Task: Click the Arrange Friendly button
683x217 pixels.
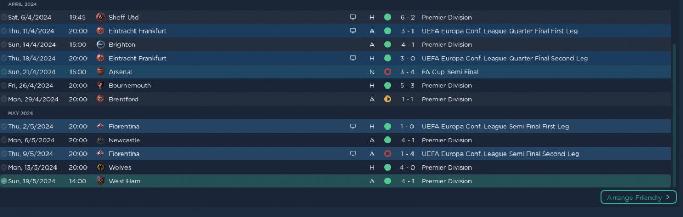Action: pos(638,197)
